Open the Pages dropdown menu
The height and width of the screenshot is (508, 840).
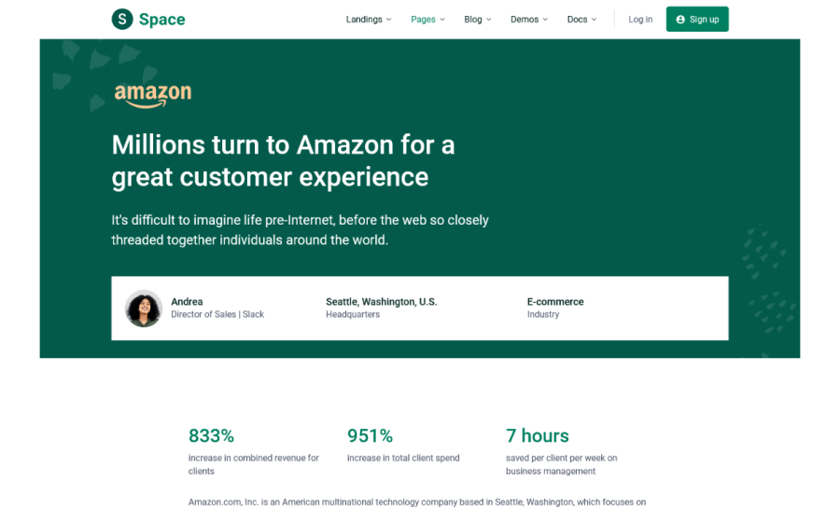click(x=427, y=20)
